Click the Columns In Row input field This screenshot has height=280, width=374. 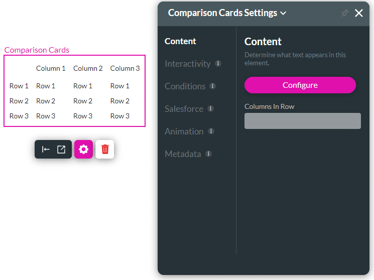click(302, 121)
